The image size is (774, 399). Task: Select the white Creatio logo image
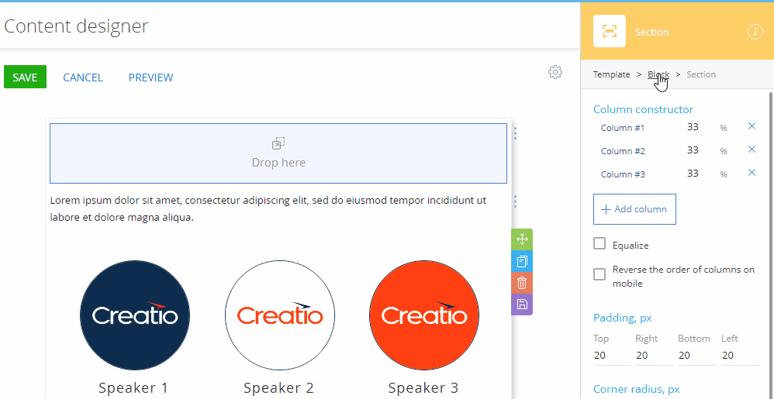(x=280, y=315)
